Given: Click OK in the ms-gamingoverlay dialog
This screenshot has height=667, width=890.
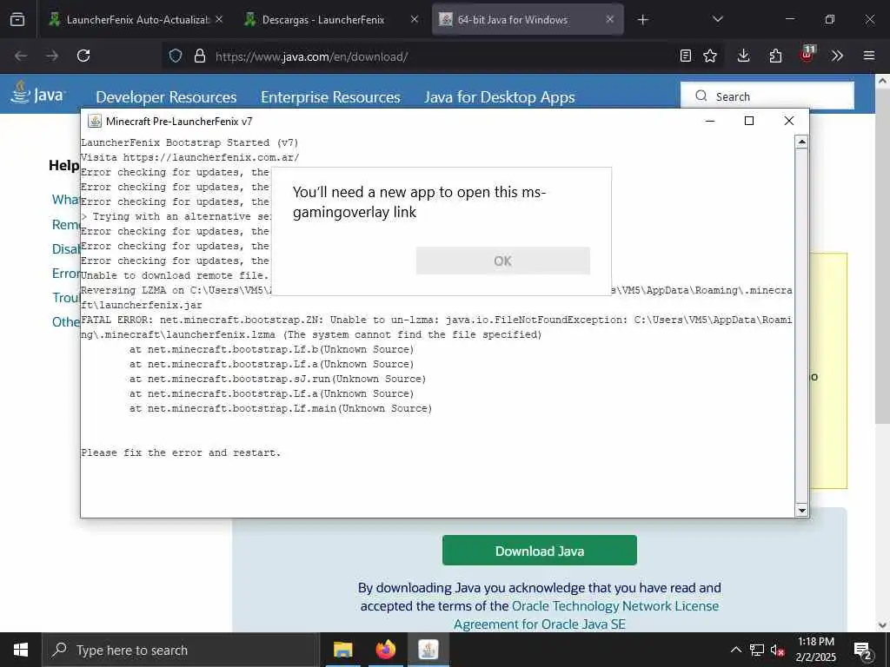Looking at the screenshot, I should [503, 261].
